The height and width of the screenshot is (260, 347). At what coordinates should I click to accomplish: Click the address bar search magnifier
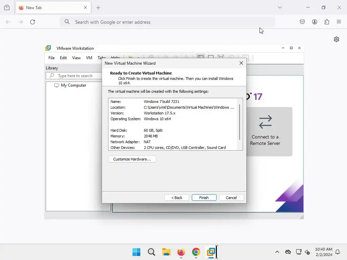pos(67,22)
